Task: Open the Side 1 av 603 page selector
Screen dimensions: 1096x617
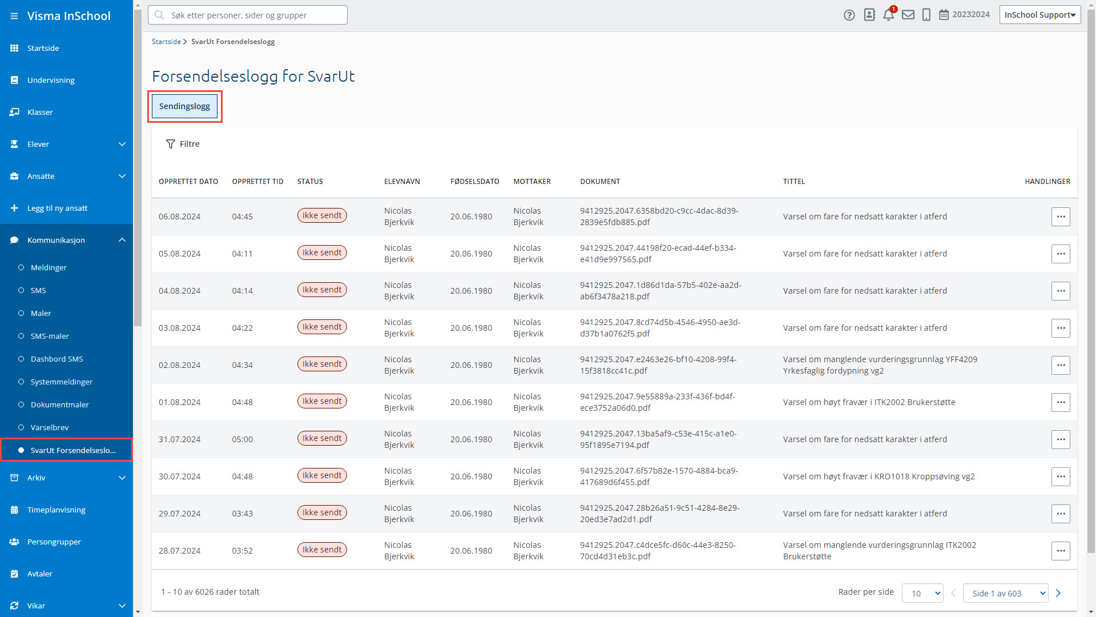Action: (1006, 593)
